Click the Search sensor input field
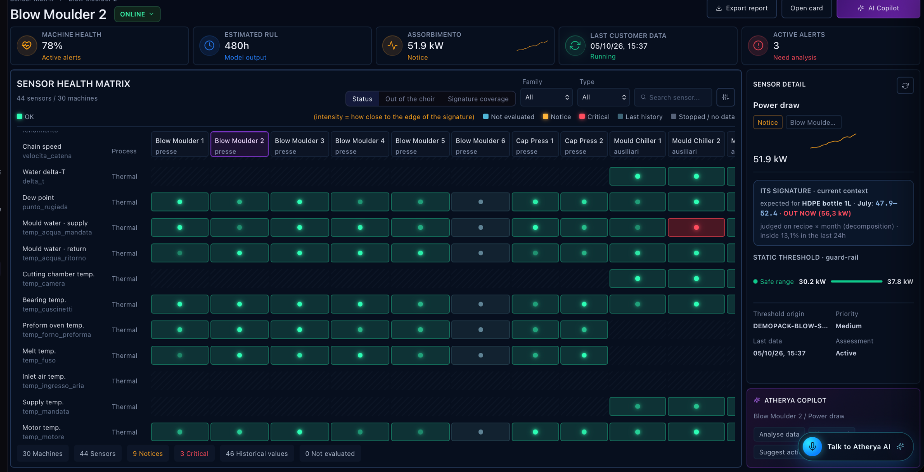This screenshot has height=472, width=924. click(673, 97)
